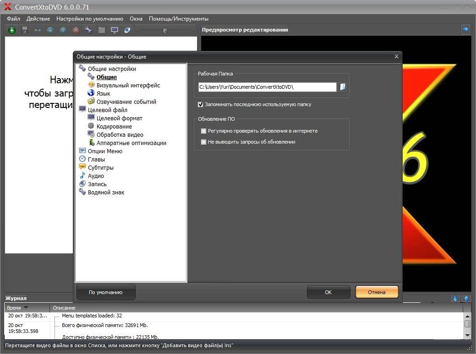The width and height of the screenshot is (476, 354).
Task: Open Аудио settings category
Action: pyautogui.click(x=96, y=176)
